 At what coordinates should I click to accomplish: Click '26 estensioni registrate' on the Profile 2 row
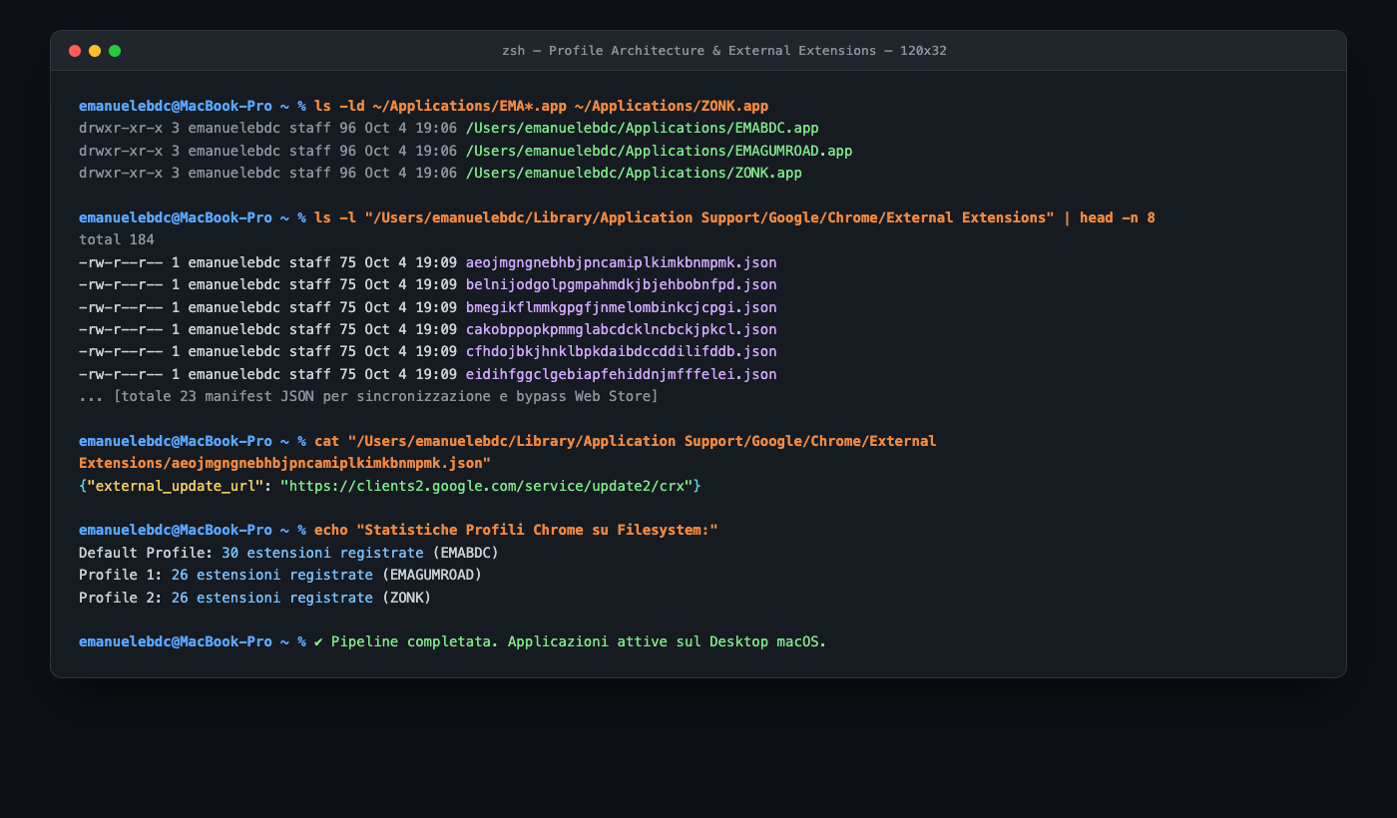pos(271,598)
